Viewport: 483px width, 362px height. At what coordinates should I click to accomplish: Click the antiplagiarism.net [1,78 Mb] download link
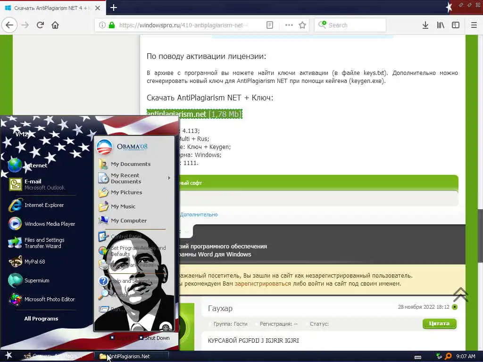[194, 114]
